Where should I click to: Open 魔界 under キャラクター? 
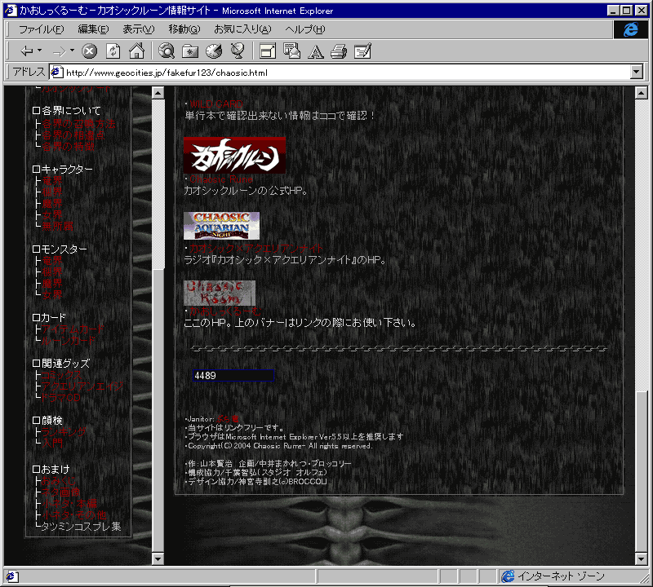coord(52,204)
